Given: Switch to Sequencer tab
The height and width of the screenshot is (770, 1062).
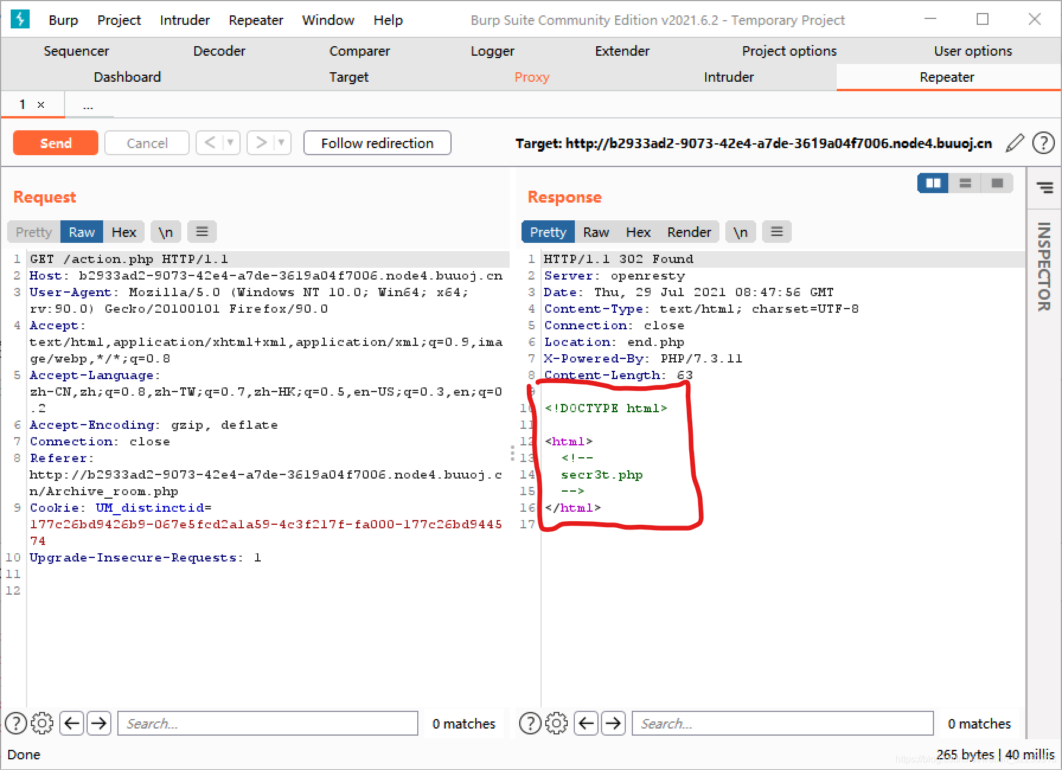Looking at the screenshot, I should [x=76, y=51].
